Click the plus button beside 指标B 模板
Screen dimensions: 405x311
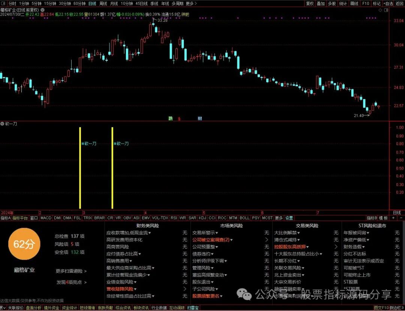(x=393, y=218)
